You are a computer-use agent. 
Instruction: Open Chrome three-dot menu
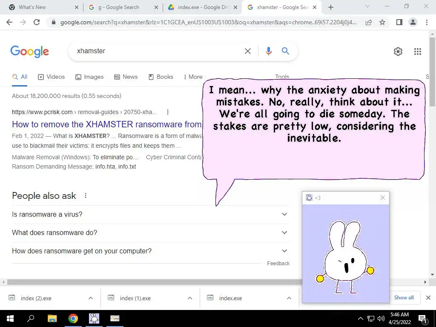pos(427,22)
